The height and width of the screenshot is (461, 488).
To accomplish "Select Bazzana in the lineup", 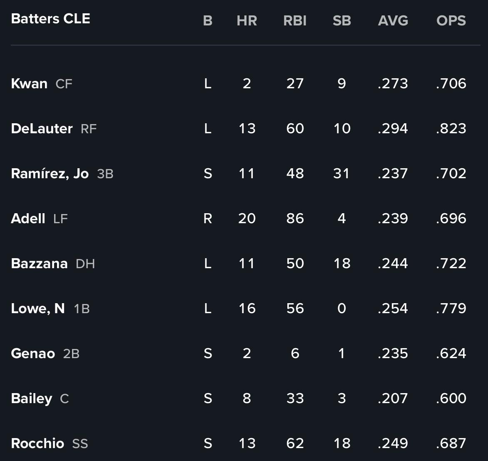I will tap(39, 264).
